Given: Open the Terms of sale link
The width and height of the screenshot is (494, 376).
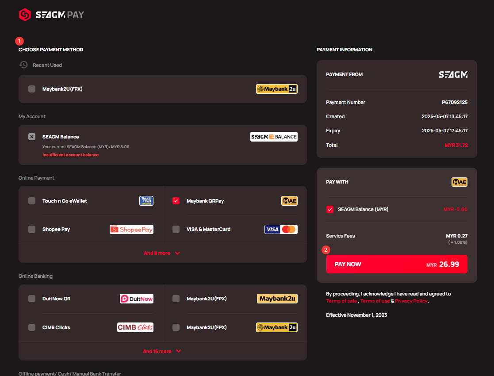Looking at the screenshot, I should pos(341,301).
